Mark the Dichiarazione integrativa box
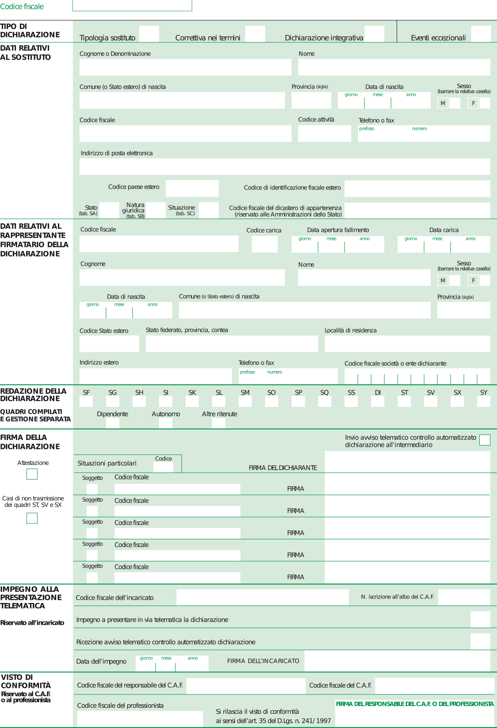497x728 pixels. click(374, 34)
